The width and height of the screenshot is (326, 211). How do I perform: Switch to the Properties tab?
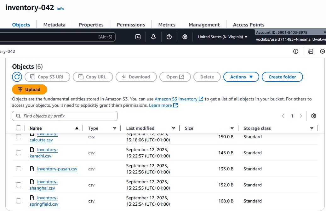pos(91,25)
